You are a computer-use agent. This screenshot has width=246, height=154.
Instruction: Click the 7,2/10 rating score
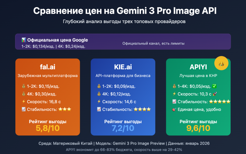click(123, 128)
